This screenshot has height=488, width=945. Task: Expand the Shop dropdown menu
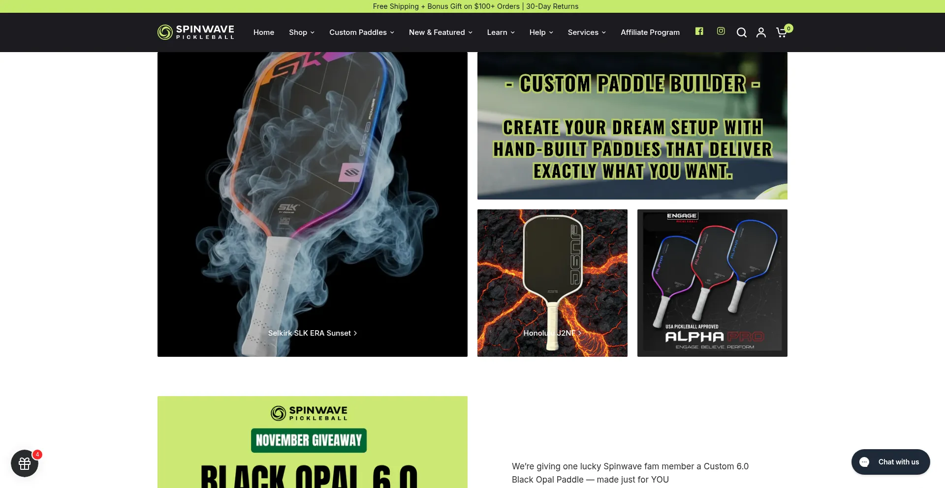[x=301, y=32]
